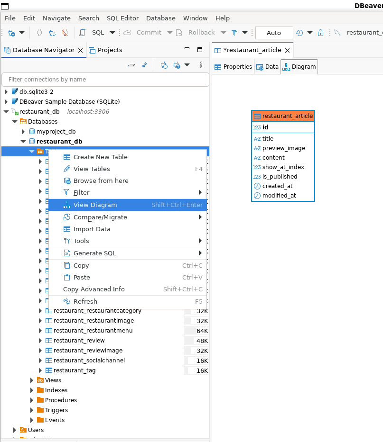
Task: Open a new SQL script icon
Action: tap(82, 33)
